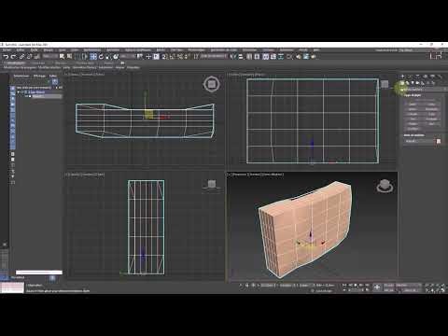Toggle the Layer Explorer icon
This screenshot has width=448, height=336.
pos(257,57)
